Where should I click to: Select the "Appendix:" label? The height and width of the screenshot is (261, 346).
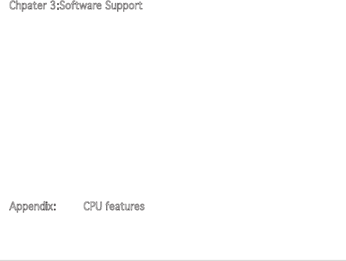[33, 207]
